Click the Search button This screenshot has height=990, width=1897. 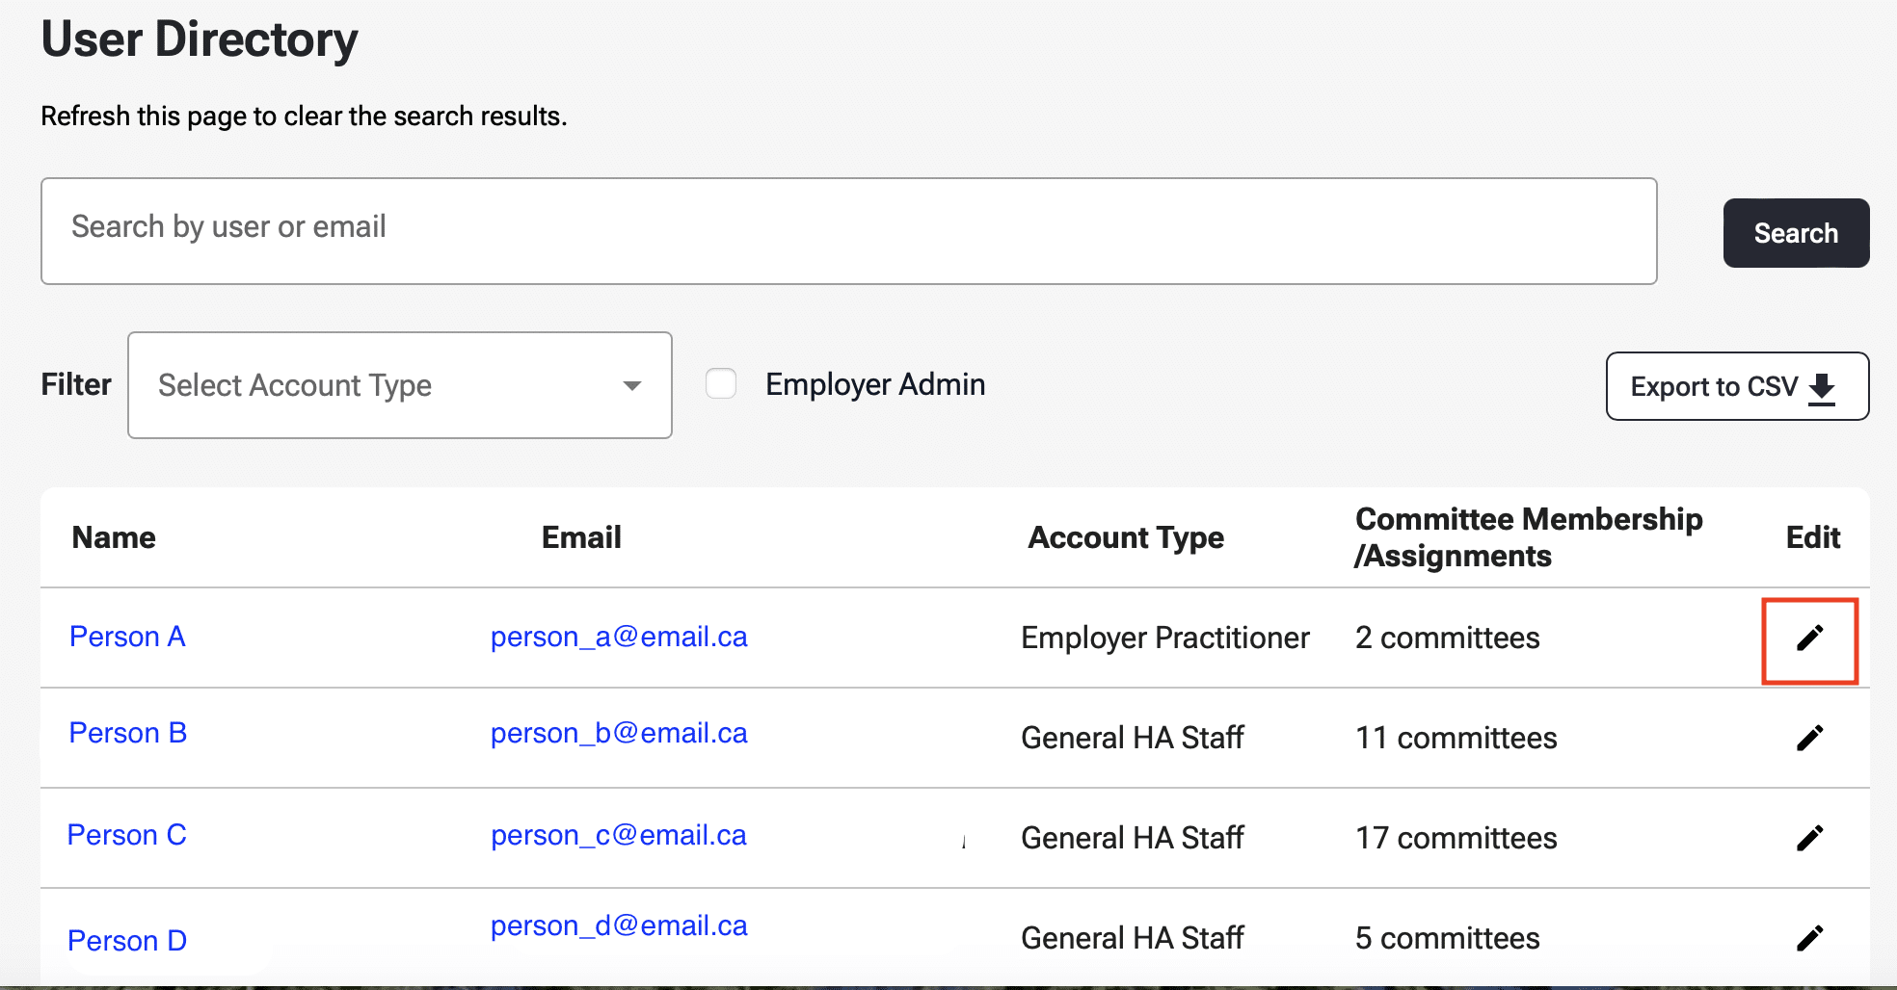click(x=1796, y=233)
